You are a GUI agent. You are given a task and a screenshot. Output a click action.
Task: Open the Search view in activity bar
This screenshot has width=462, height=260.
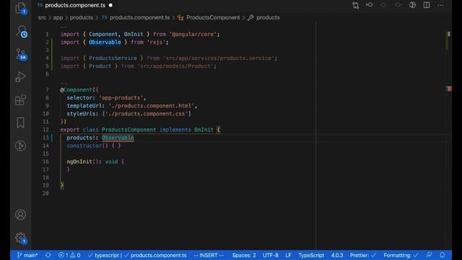(x=21, y=31)
